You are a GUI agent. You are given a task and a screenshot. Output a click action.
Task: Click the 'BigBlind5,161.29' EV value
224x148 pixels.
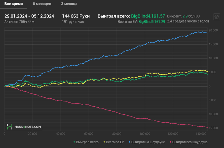(x=152, y=22)
